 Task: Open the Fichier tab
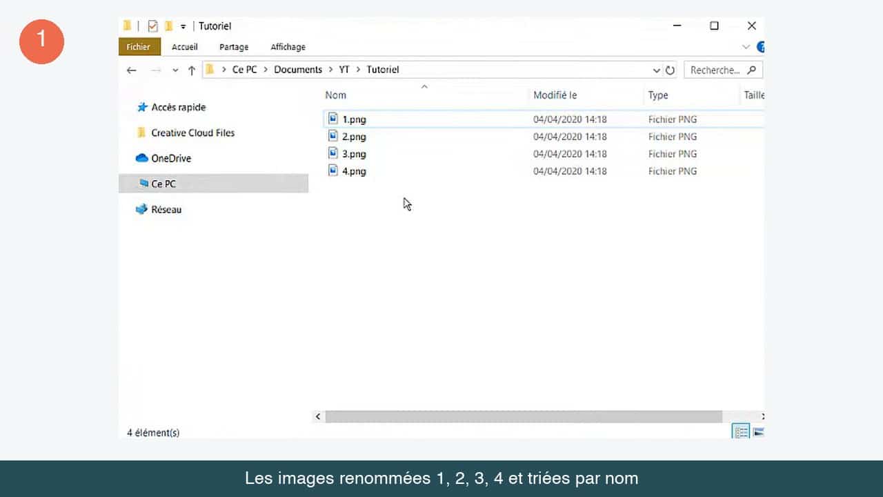point(139,47)
